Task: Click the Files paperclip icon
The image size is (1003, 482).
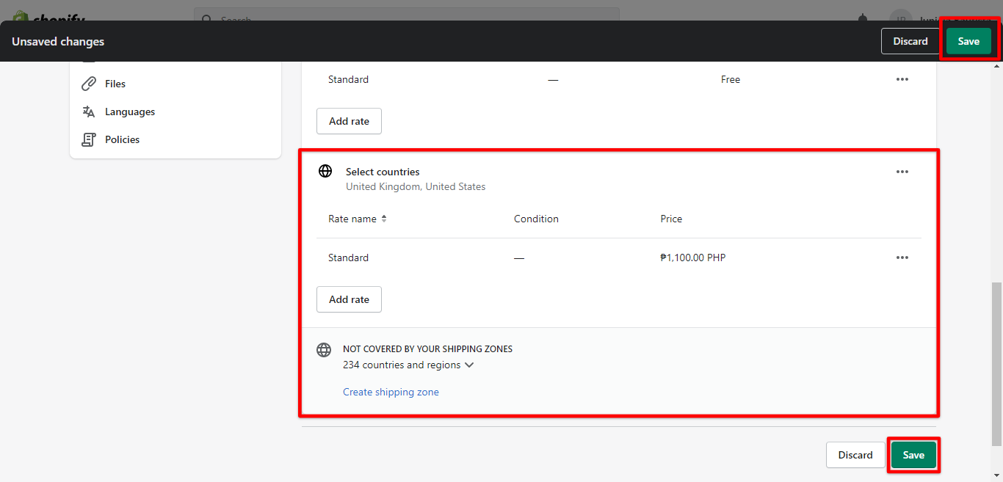Action: click(x=89, y=84)
